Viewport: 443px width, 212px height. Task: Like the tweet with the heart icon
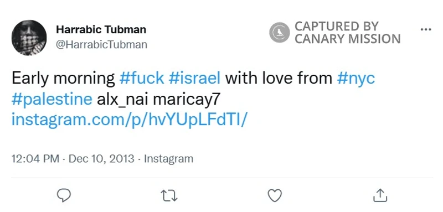[x=275, y=195]
